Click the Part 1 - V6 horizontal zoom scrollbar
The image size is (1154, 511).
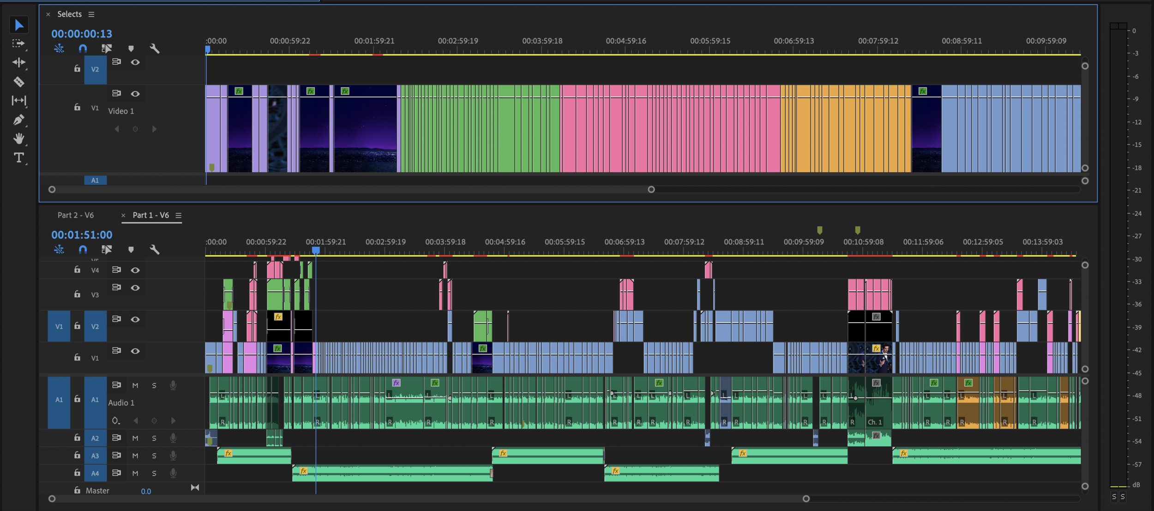pyautogui.click(x=429, y=499)
